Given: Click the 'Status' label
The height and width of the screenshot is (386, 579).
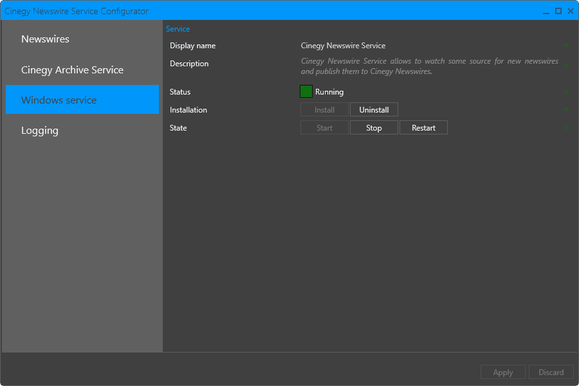Looking at the screenshot, I should (180, 92).
